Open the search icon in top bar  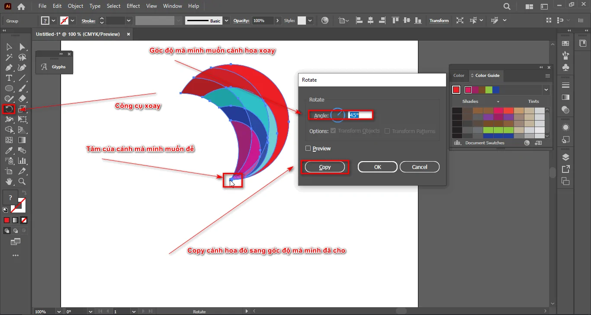point(507,6)
